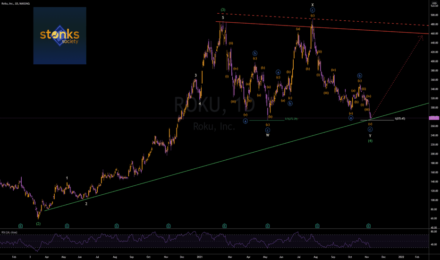The image size is (440, 260).
Task: Open the earnings marker at May 2021
Action: (268, 225)
